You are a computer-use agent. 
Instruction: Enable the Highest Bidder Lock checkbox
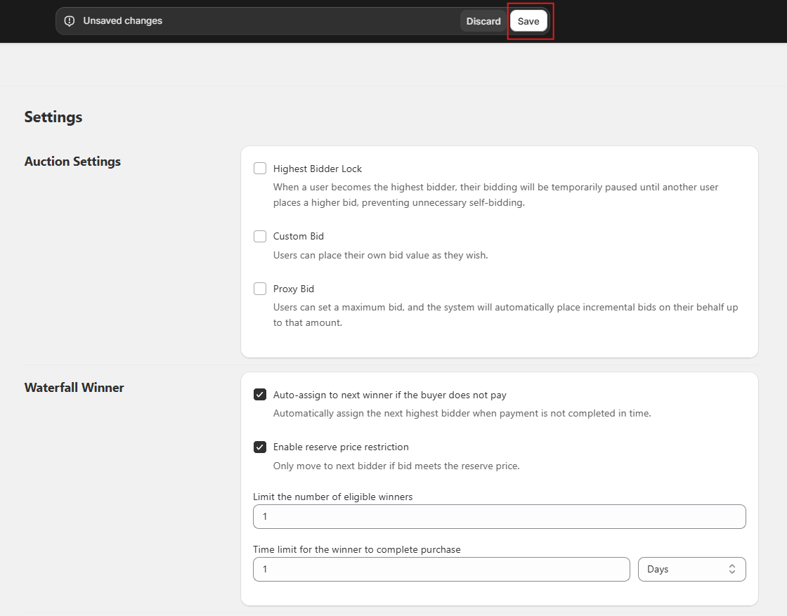tap(260, 169)
